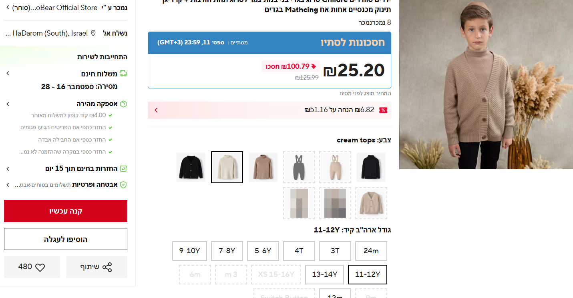Expand the discount coupon banner arrow
The image size is (573, 298).
pyautogui.click(x=156, y=110)
